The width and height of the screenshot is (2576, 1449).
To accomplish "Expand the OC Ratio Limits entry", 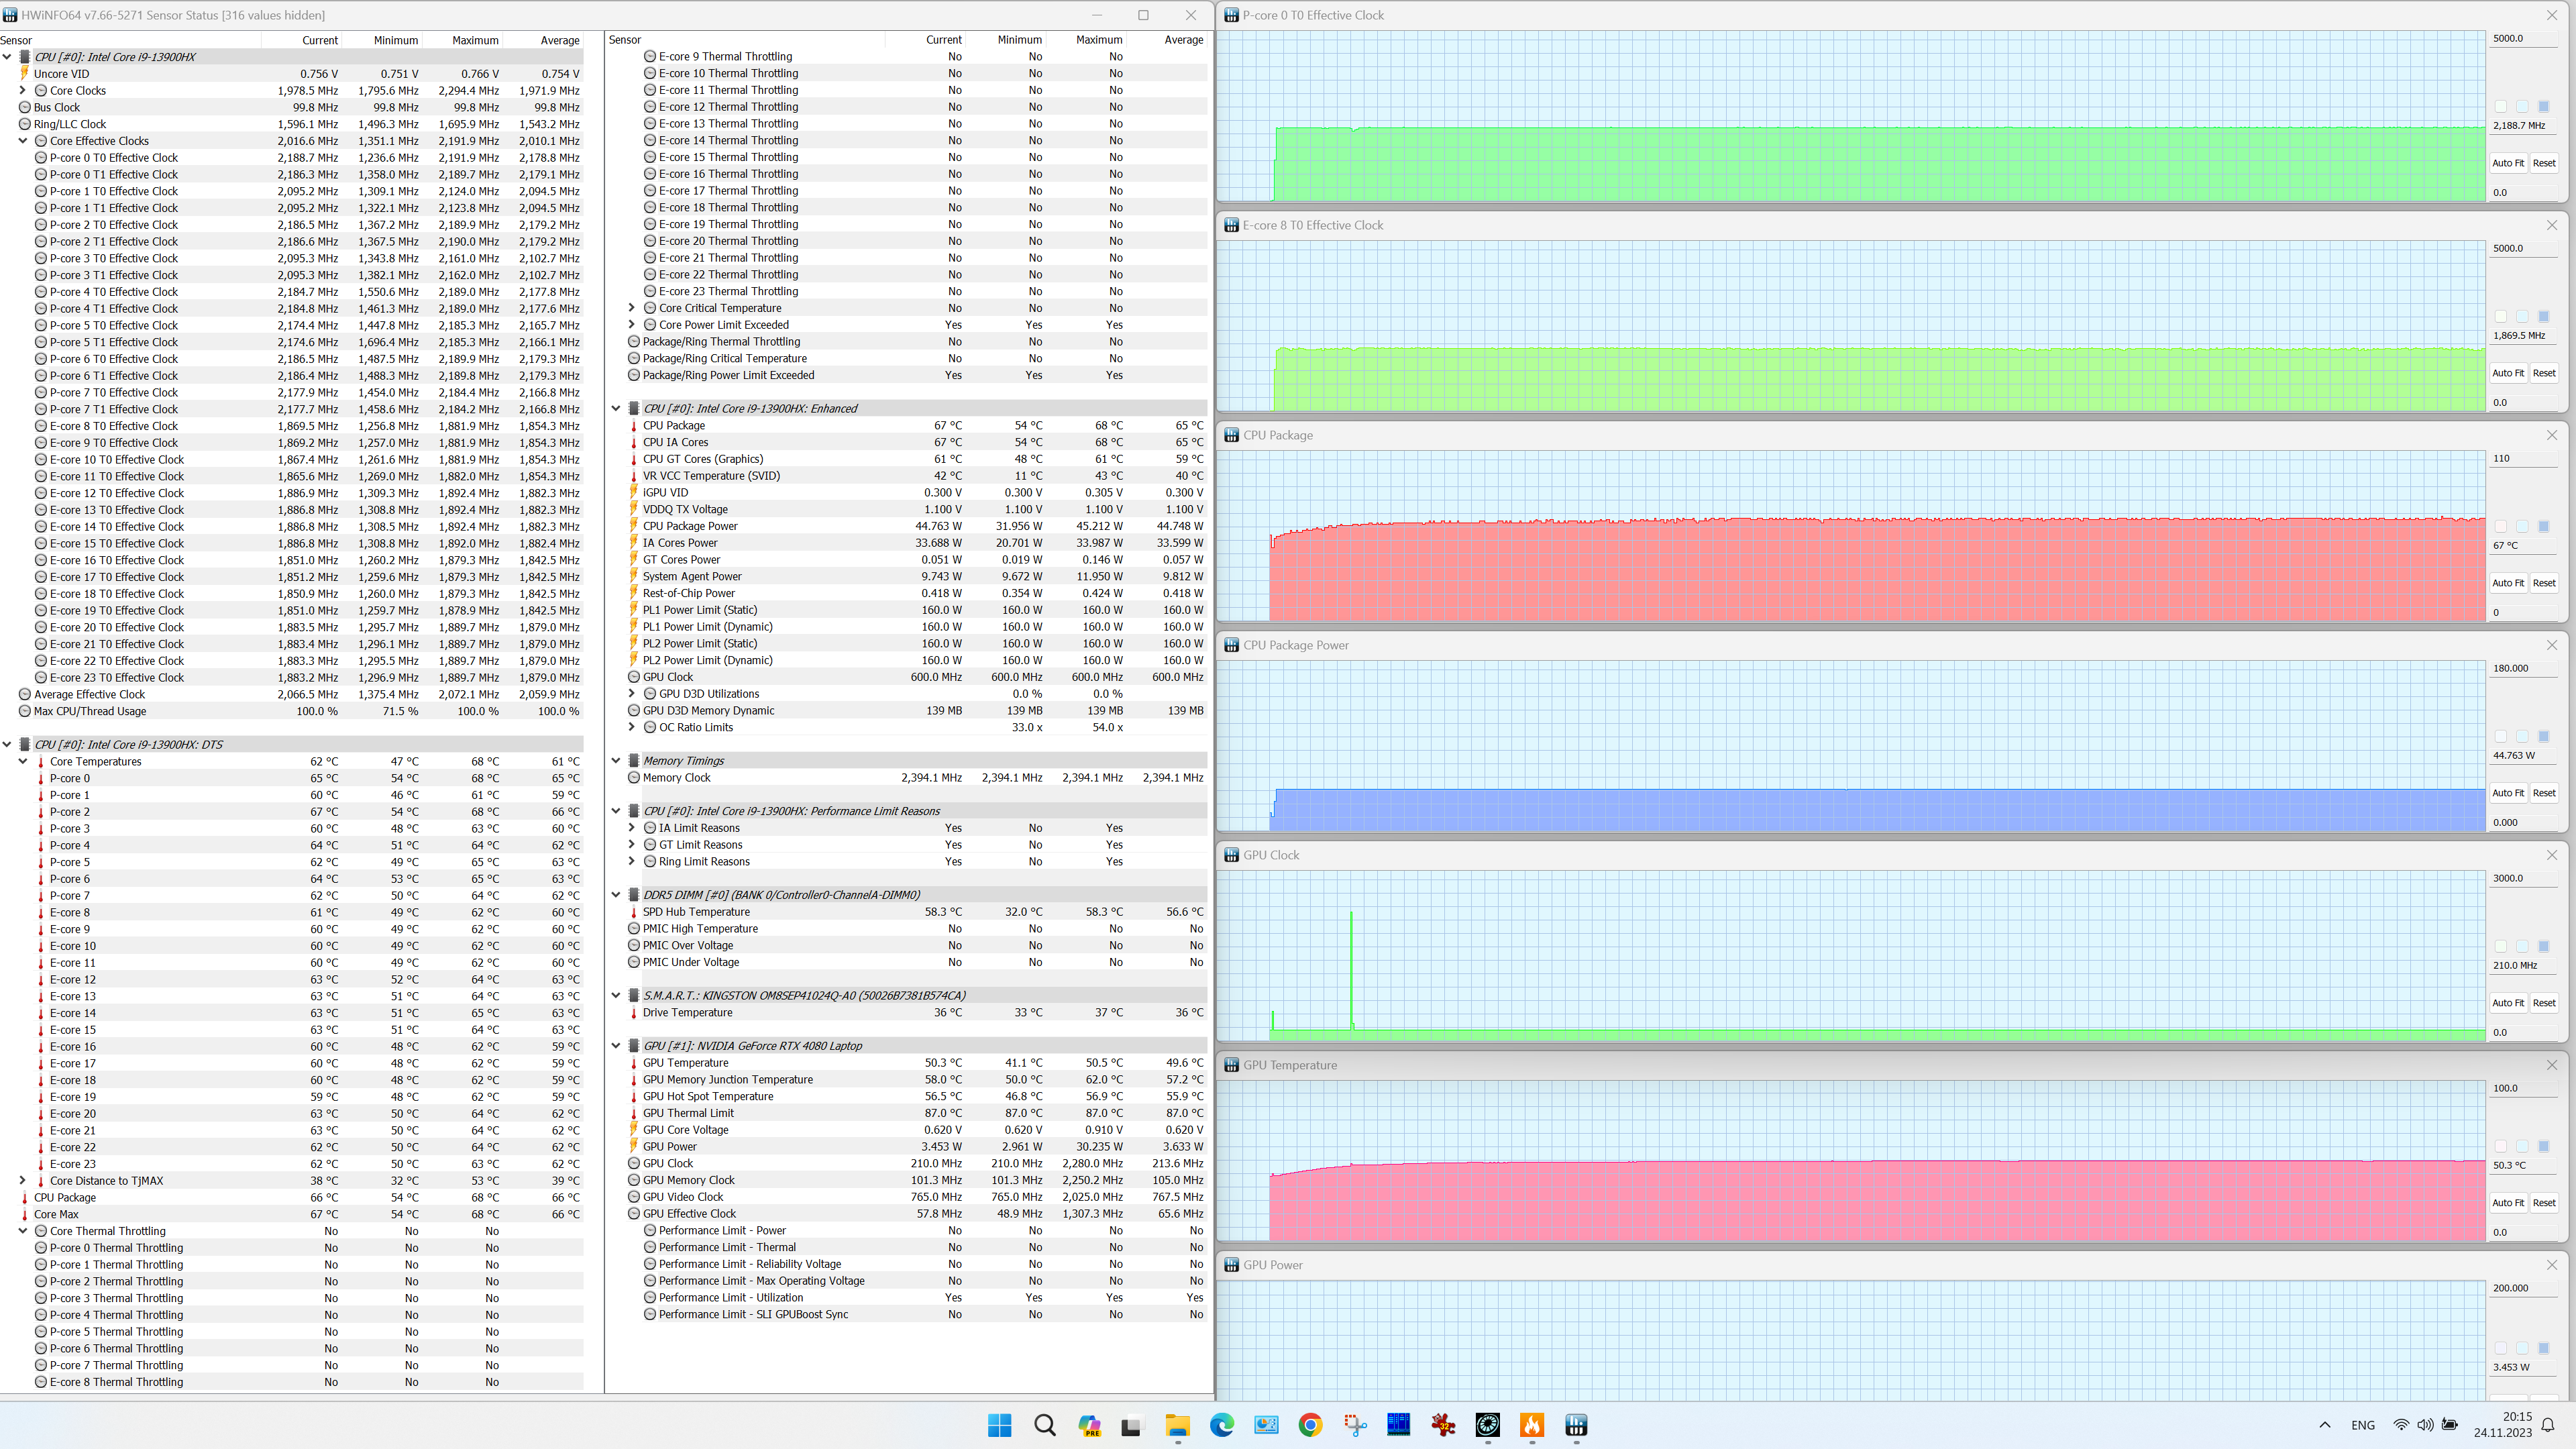I will [631, 727].
